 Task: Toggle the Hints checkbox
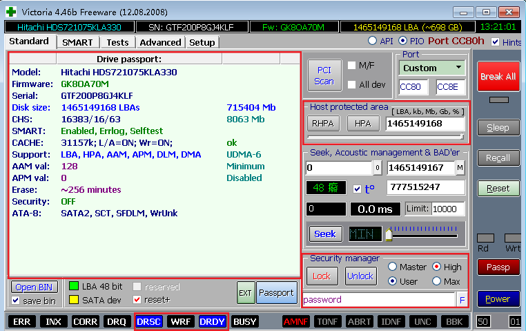[x=495, y=41]
